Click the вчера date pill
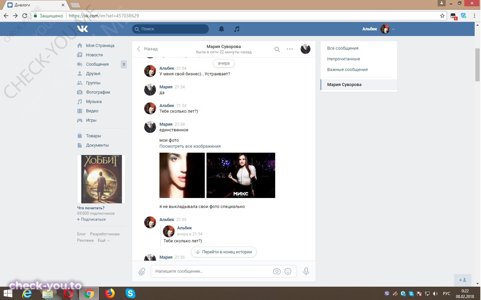 224,63
